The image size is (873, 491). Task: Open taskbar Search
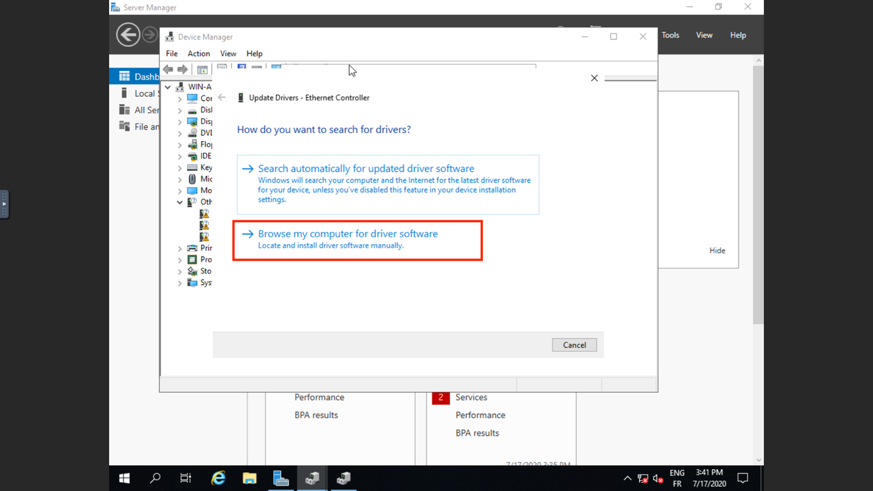(156, 478)
